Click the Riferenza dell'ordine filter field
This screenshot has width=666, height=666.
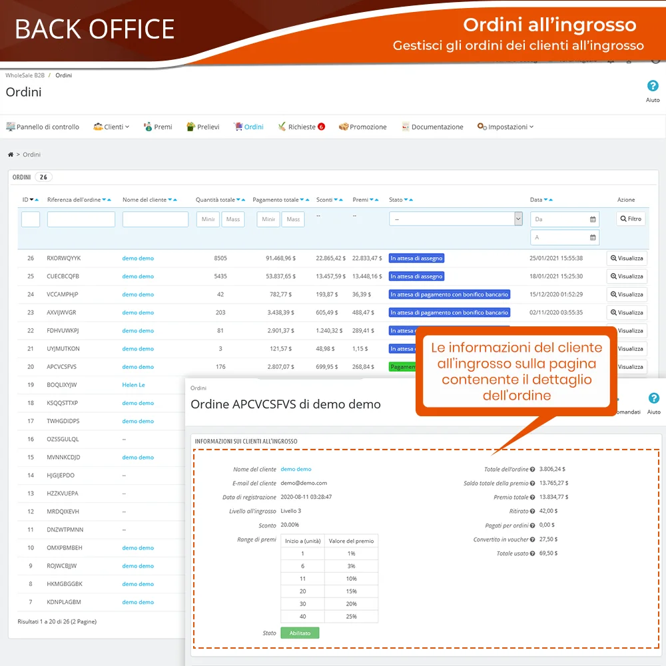[81, 219]
